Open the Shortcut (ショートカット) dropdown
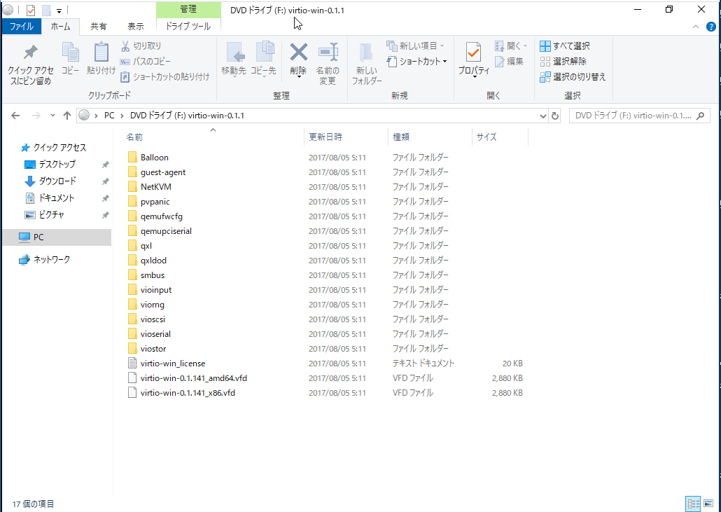This screenshot has height=512, width=721. 417,61
